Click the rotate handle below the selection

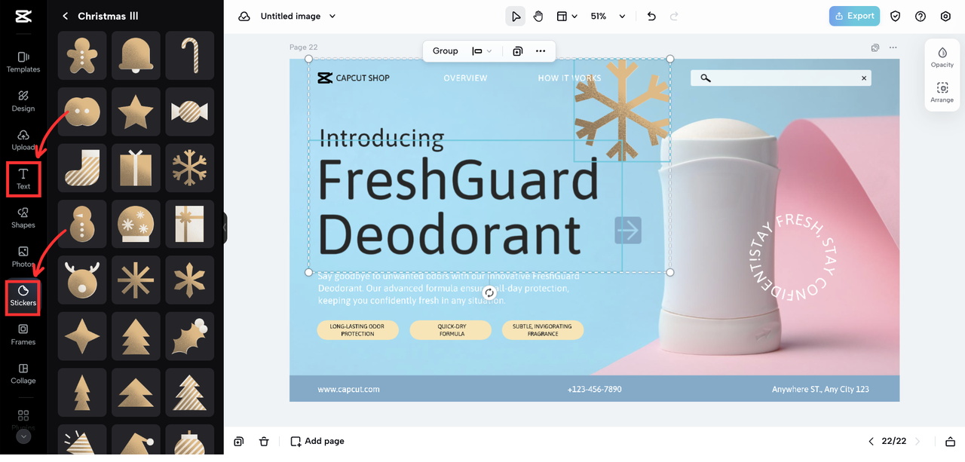(x=489, y=292)
